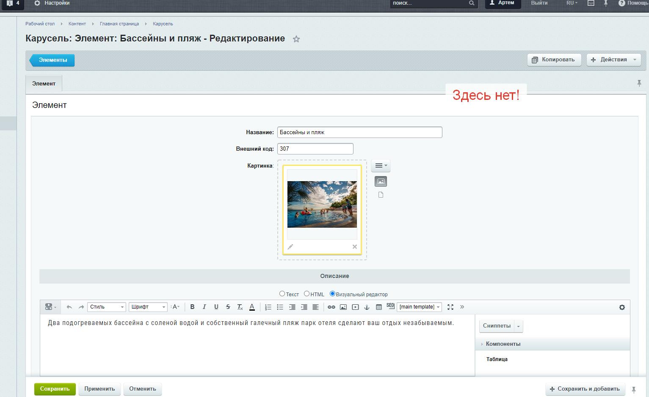
Task: Click the Копировать button
Action: coord(554,60)
